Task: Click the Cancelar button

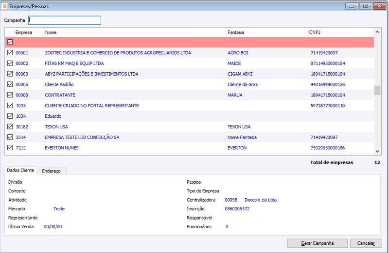Action: click(366, 243)
